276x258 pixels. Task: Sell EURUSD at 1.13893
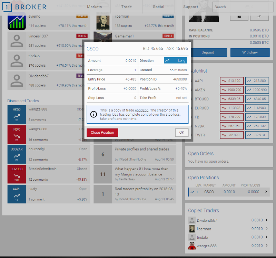231,108
